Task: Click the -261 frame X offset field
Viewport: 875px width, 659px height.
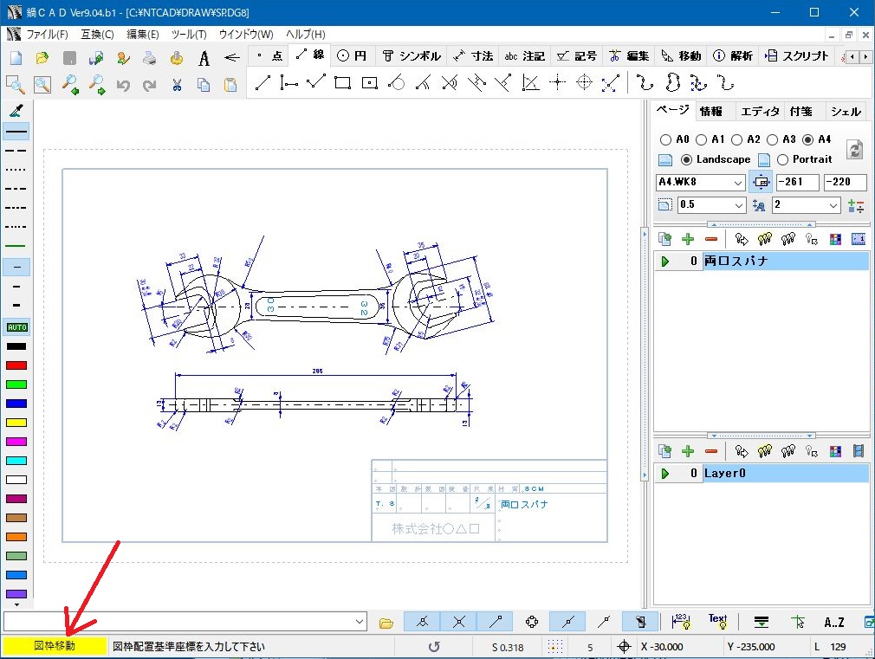Action: [797, 182]
